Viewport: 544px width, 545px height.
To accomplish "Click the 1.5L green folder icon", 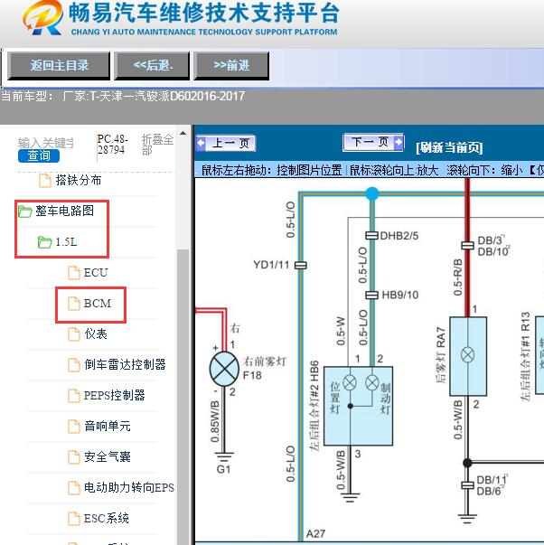I will point(44,242).
